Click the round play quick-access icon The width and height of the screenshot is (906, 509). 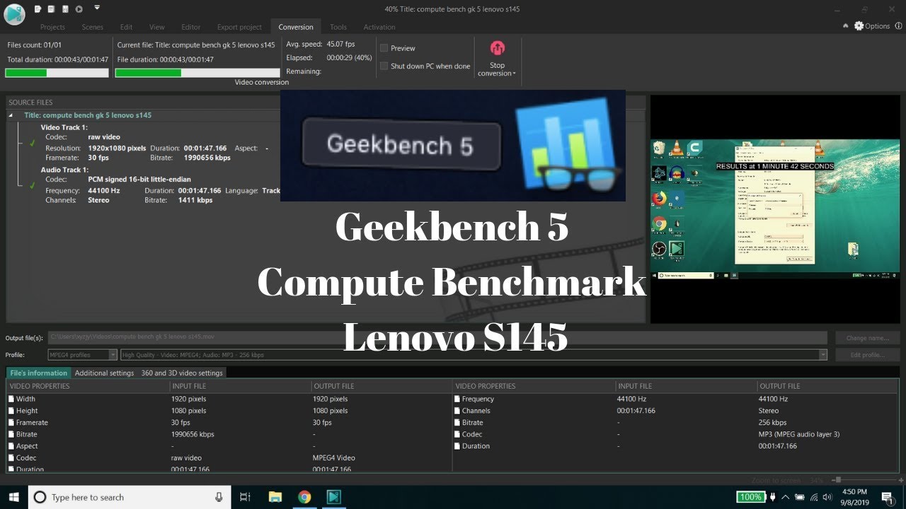pyautogui.click(x=79, y=9)
